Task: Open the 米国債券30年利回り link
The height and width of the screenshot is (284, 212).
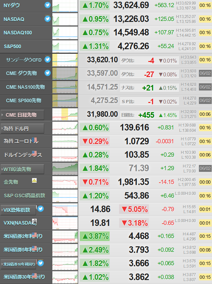Action: (24, 277)
